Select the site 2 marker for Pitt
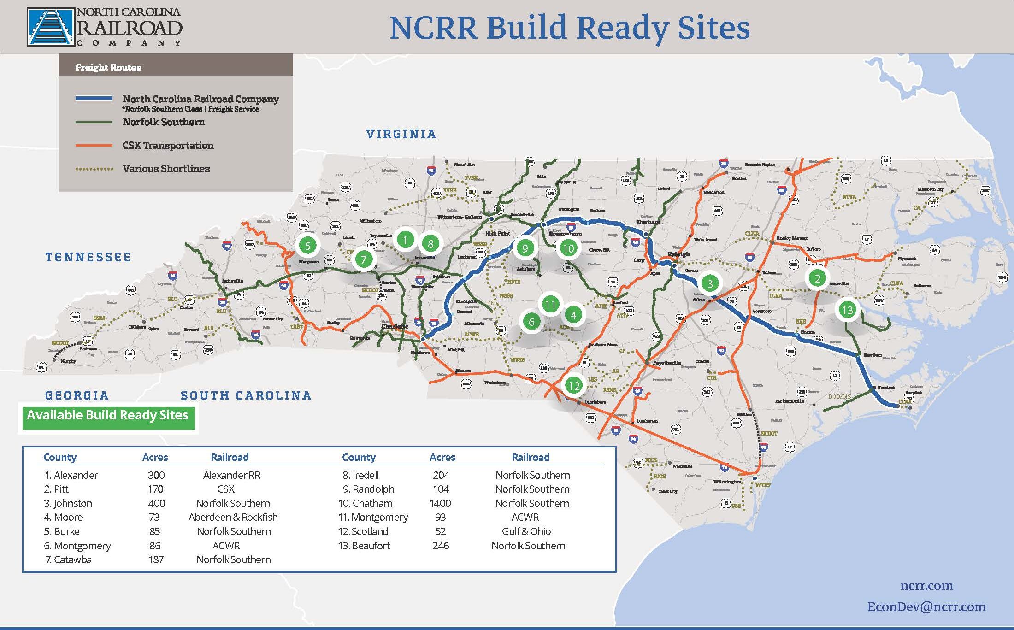The width and height of the screenshot is (1014, 630). coord(818,278)
